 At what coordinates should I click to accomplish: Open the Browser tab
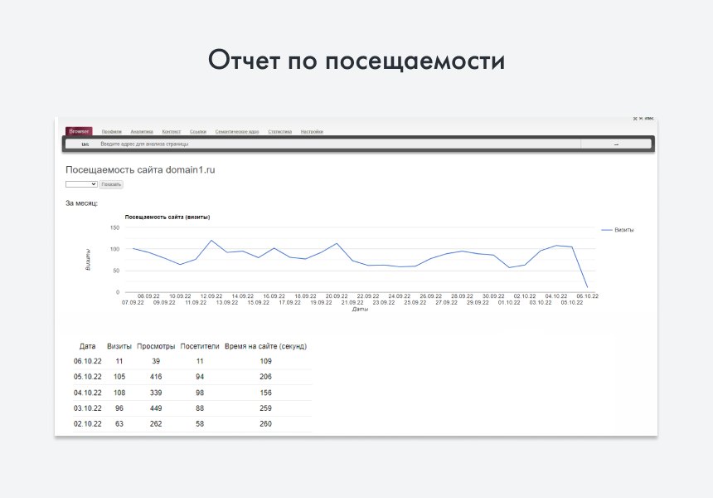(79, 131)
